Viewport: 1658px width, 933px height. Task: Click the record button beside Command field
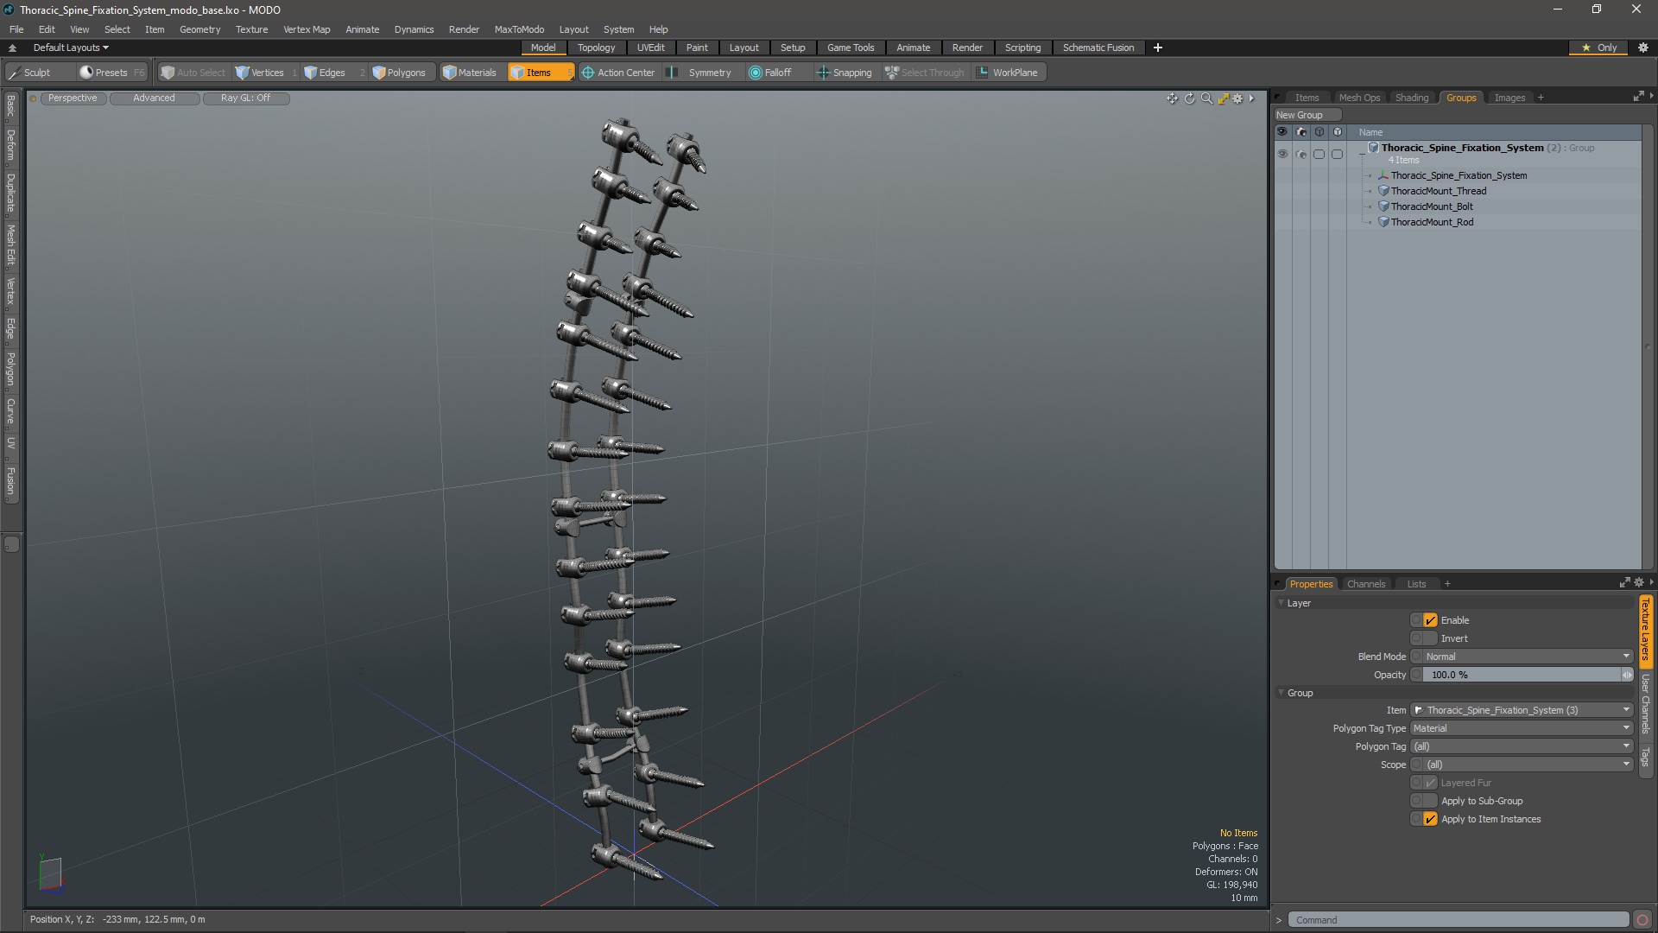[1642, 920]
